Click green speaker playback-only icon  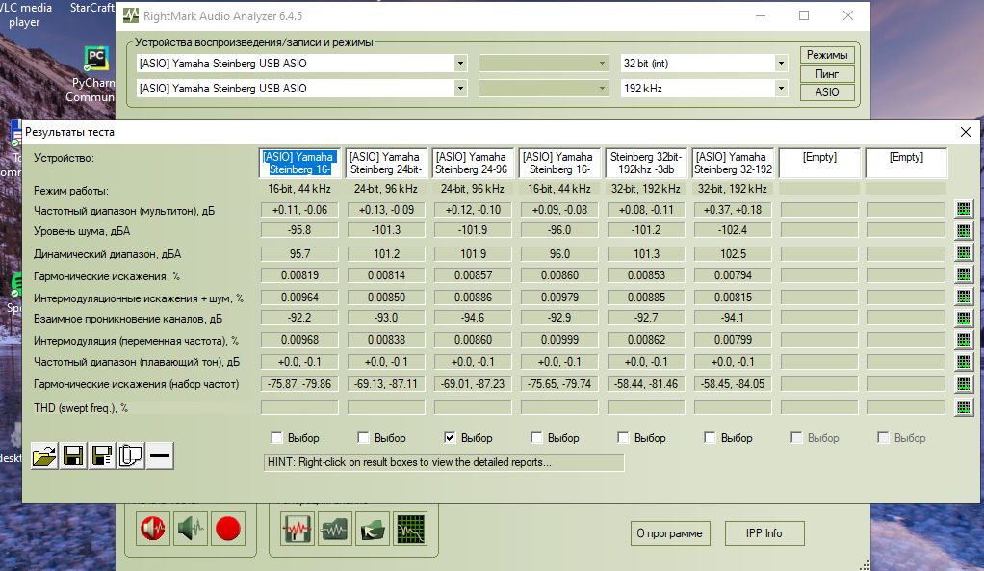[191, 529]
